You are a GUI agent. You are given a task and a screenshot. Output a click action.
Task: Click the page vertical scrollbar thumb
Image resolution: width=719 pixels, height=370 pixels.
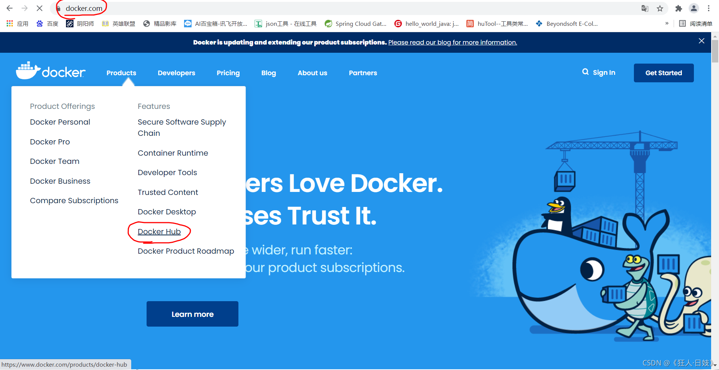[715, 51]
